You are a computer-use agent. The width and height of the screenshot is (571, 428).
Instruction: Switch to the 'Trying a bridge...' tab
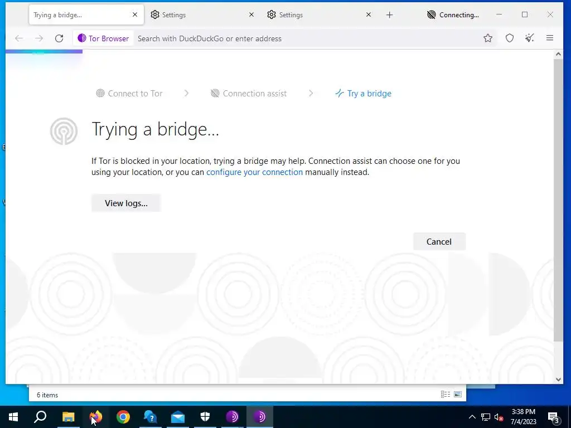(x=86, y=14)
